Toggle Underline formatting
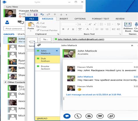This screenshot has width=138, height=121. pyautogui.click(x=73, y=29)
